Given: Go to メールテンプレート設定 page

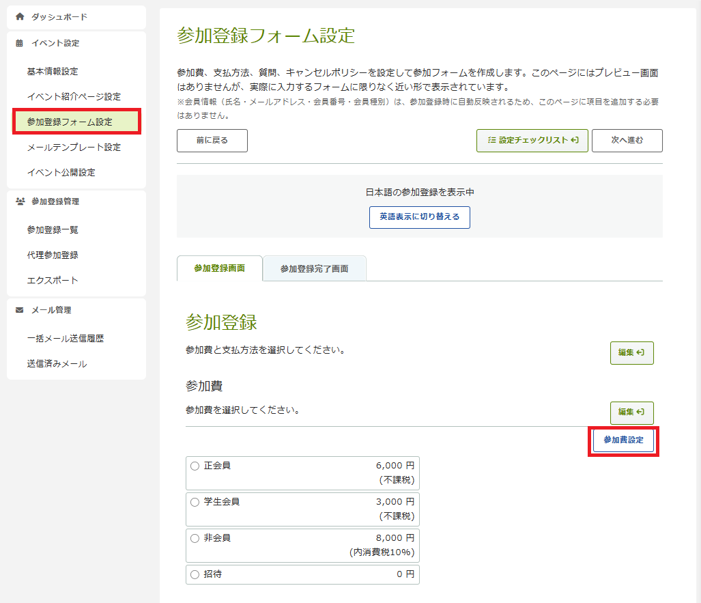Looking at the screenshot, I should 74,148.
